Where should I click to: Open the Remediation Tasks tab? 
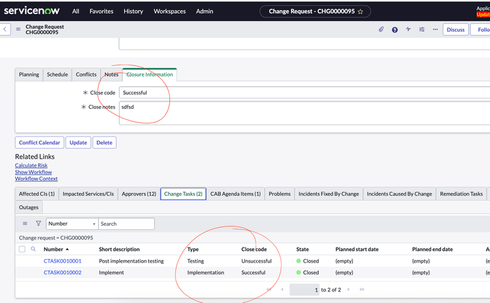click(x=461, y=194)
